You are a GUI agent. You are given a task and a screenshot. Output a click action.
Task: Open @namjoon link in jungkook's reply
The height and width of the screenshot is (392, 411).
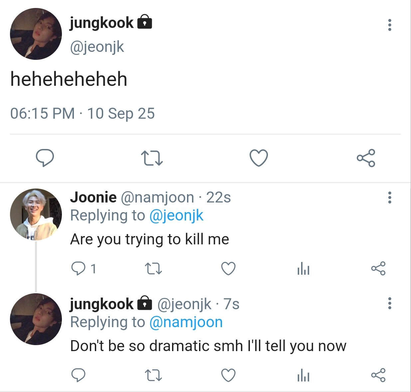click(186, 322)
